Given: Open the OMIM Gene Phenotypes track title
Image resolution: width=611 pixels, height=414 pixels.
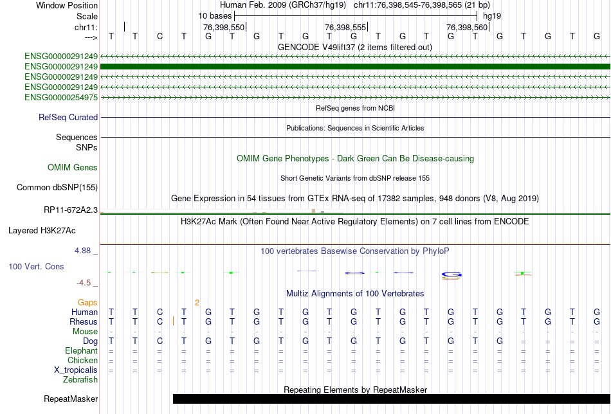Looking at the screenshot, I should click(x=355, y=159).
